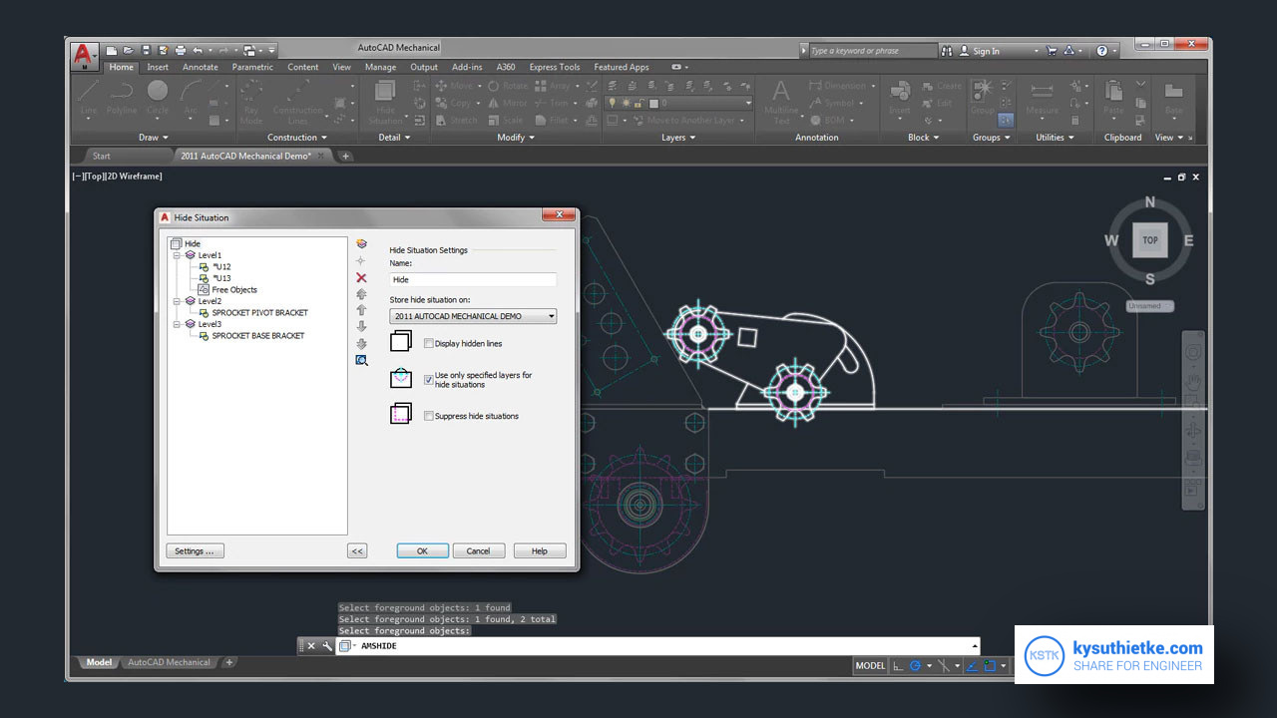Open Settings from the Hide Situation dialog
The height and width of the screenshot is (718, 1277).
click(195, 550)
